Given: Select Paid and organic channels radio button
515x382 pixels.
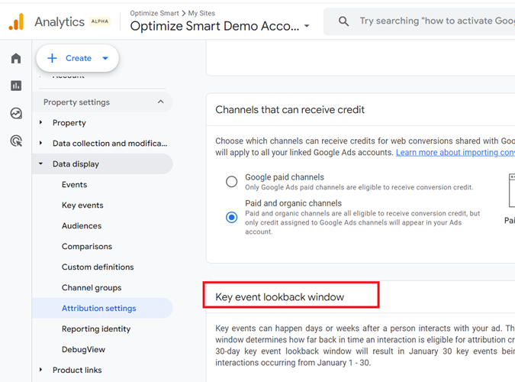Looking at the screenshot, I should [231, 217].
